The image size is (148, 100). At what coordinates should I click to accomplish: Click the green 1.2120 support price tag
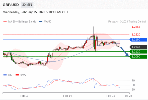coord(138,51)
